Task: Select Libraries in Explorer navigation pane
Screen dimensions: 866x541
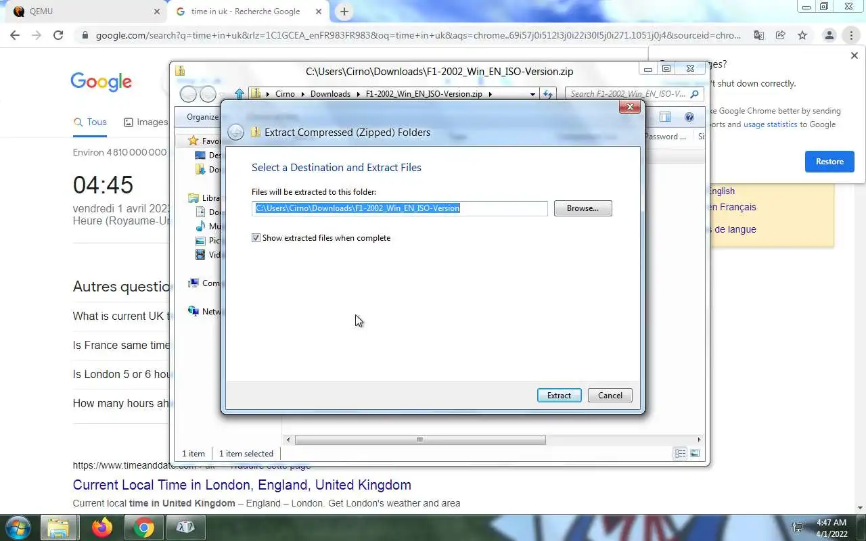Action: [204, 198]
